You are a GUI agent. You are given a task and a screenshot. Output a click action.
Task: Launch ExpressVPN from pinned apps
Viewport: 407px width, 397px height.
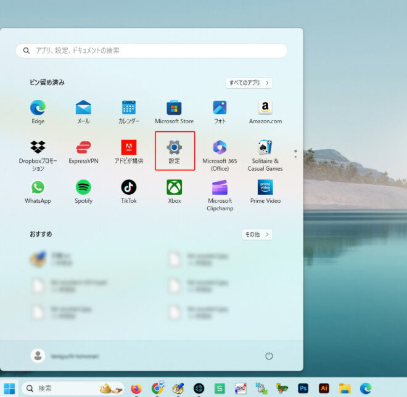point(83,152)
